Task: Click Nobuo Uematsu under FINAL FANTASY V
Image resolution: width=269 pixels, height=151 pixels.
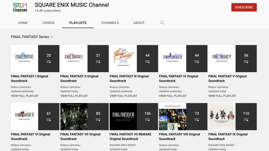Action: 218,87
